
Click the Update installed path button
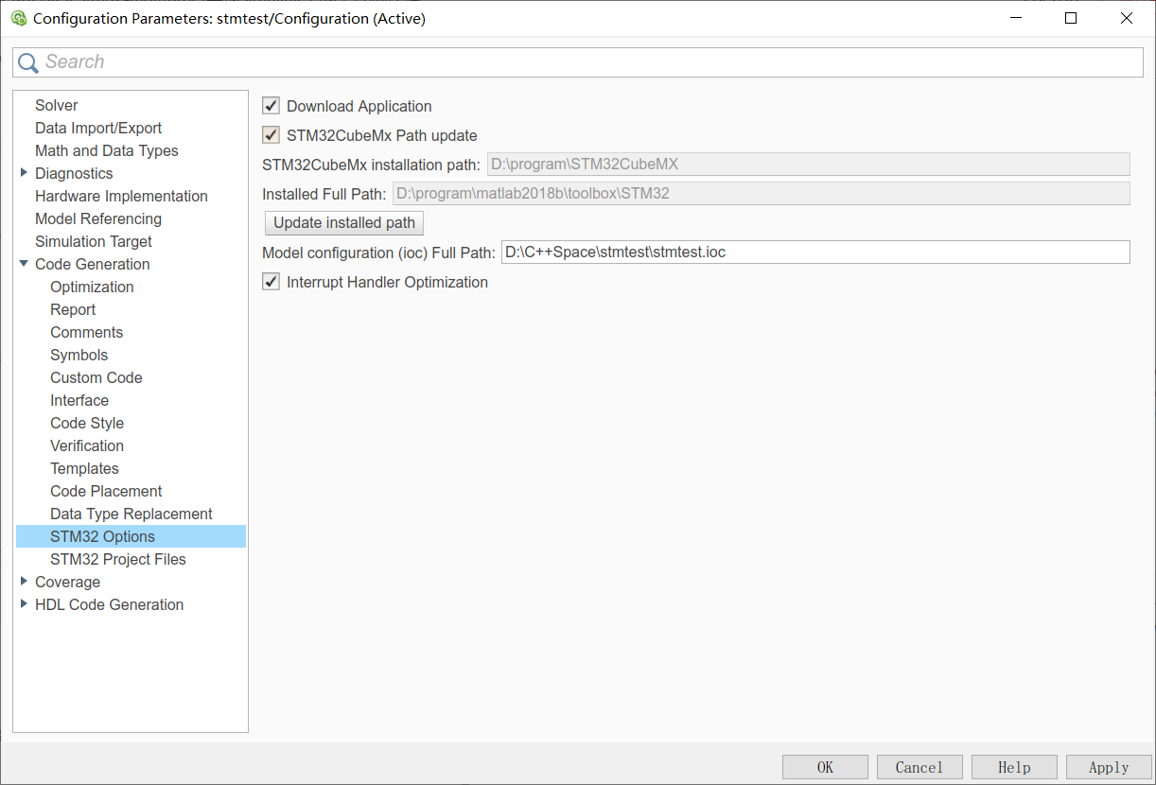coord(344,223)
